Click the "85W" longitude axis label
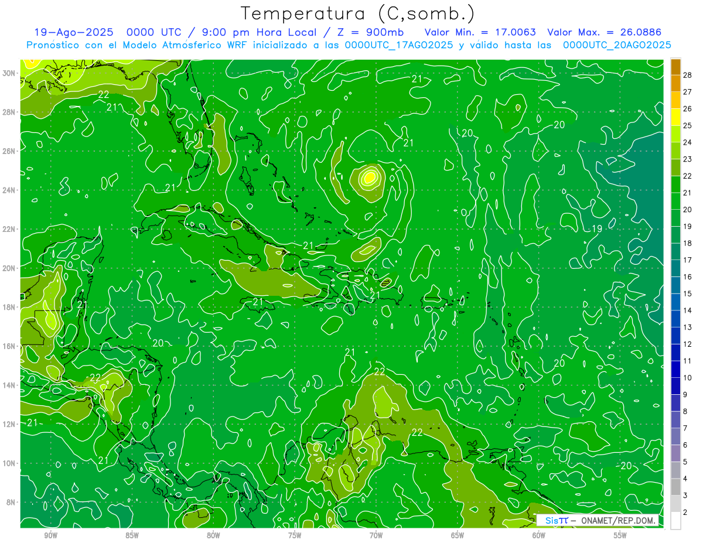The image size is (703, 543). pos(132,536)
